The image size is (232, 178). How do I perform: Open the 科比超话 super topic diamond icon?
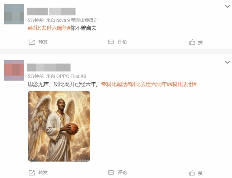pos(103,84)
